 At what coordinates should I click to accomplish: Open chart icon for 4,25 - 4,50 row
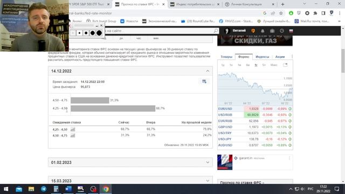click(73, 129)
